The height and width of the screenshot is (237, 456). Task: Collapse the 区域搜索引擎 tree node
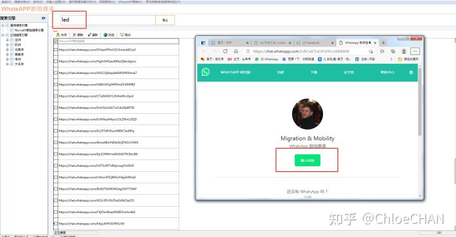pyautogui.click(x=3, y=35)
